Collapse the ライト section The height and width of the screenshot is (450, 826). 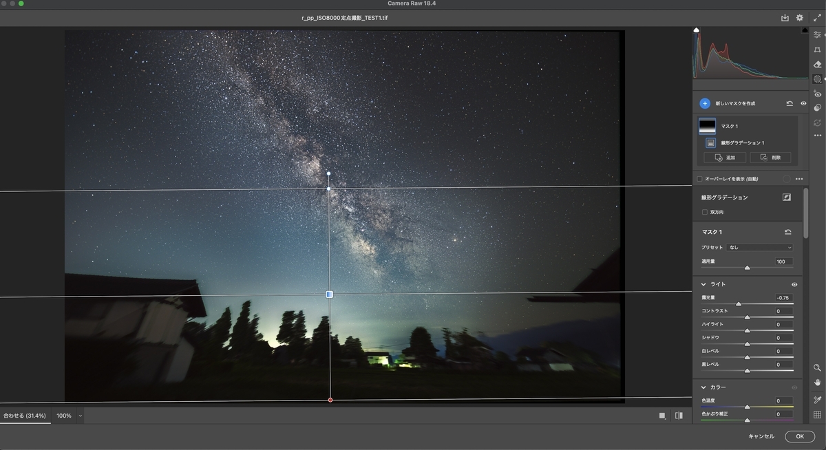(x=703, y=284)
